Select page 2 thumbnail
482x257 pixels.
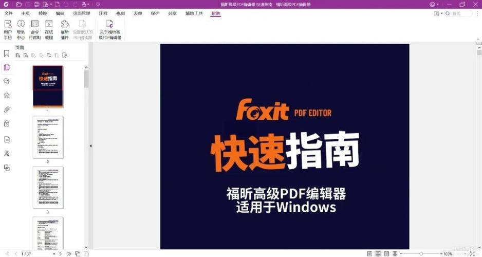click(x=48, y=137)
